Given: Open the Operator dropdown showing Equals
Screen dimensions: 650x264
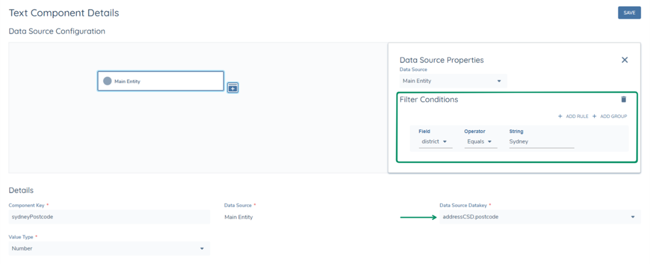Looking at the screenshot, I should pyautogui.click(x=480, y=142).
